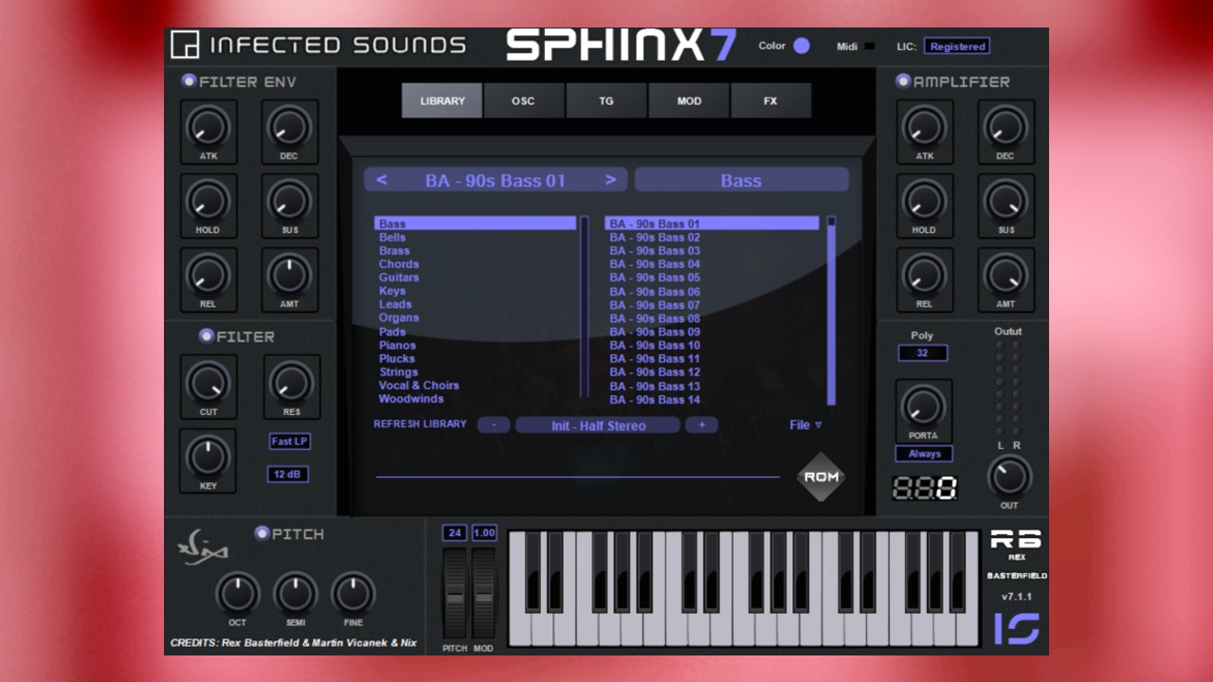Screen dimensions: 1213x682
Task: Click the Amplifier REL knob
Action: click(924, 275)
